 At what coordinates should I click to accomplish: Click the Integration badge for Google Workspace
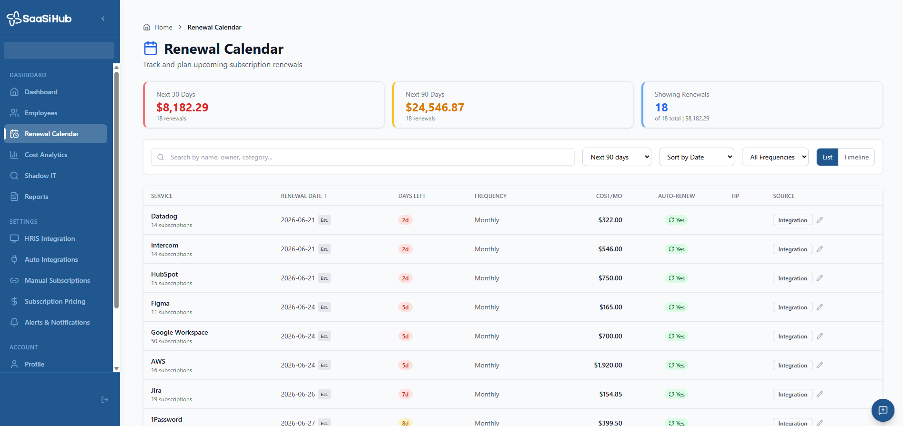click(792, 337)
